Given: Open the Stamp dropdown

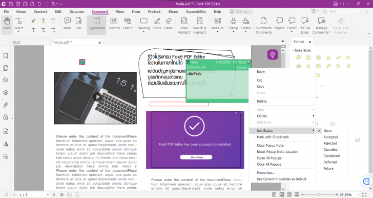Looking at the screenshot, I should pyautogui.click(x=233, y=31).
